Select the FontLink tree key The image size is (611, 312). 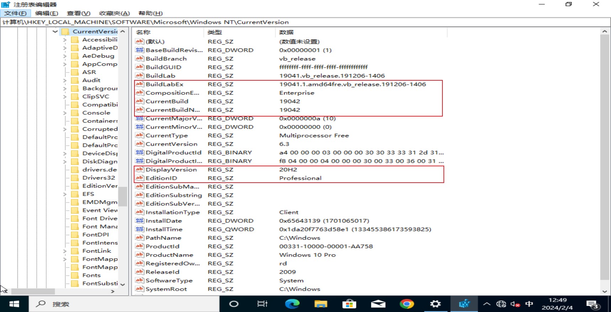[x=97, y=251]
